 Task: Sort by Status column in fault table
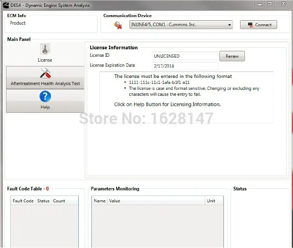(x=43, y=201)
